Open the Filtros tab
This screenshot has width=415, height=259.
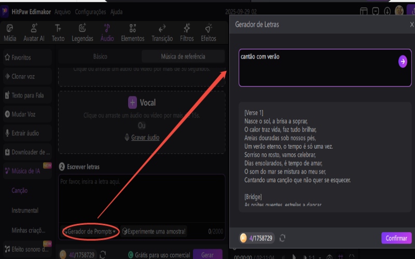tap(187, 33)
